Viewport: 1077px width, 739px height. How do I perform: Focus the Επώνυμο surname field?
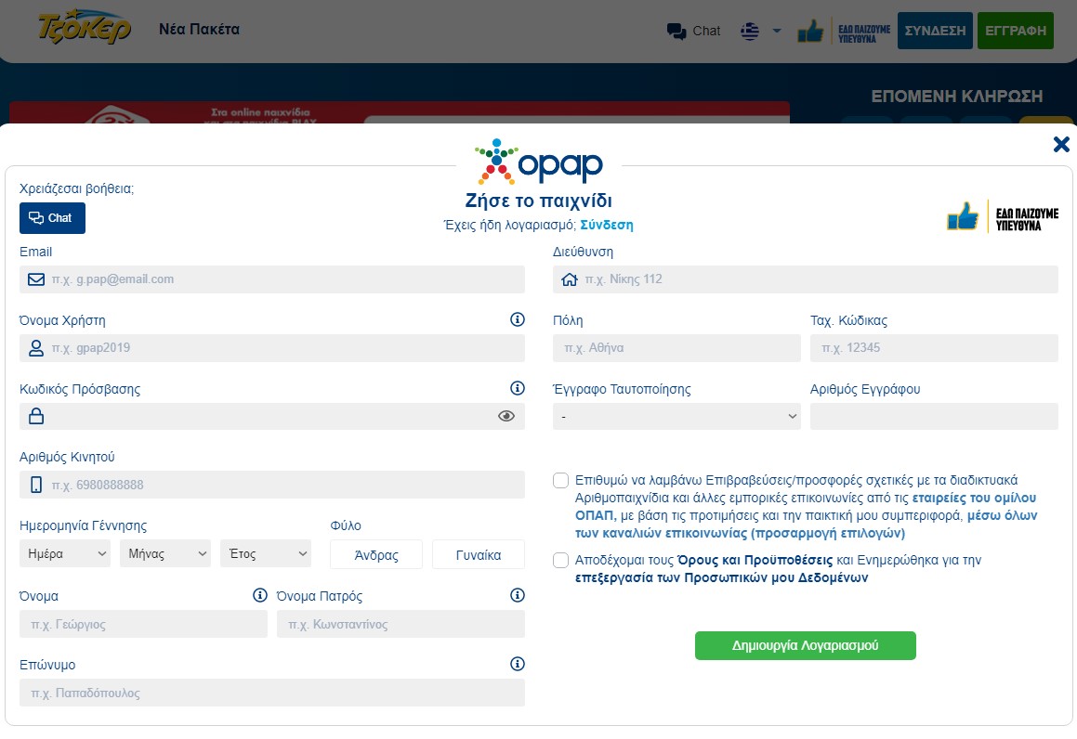coord(272,693)
